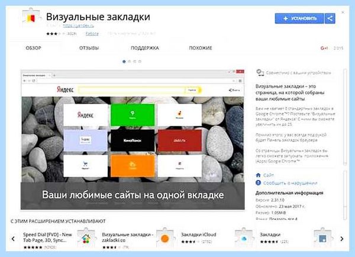This screenshot has width=355, height=257.
Task: Click the main extension preview screenshot
Action: click(133, 139)
